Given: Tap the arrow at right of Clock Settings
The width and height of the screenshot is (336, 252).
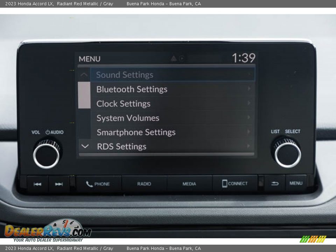Looking at the screenshot, I should pyautogui.click(x=249, y=103).
